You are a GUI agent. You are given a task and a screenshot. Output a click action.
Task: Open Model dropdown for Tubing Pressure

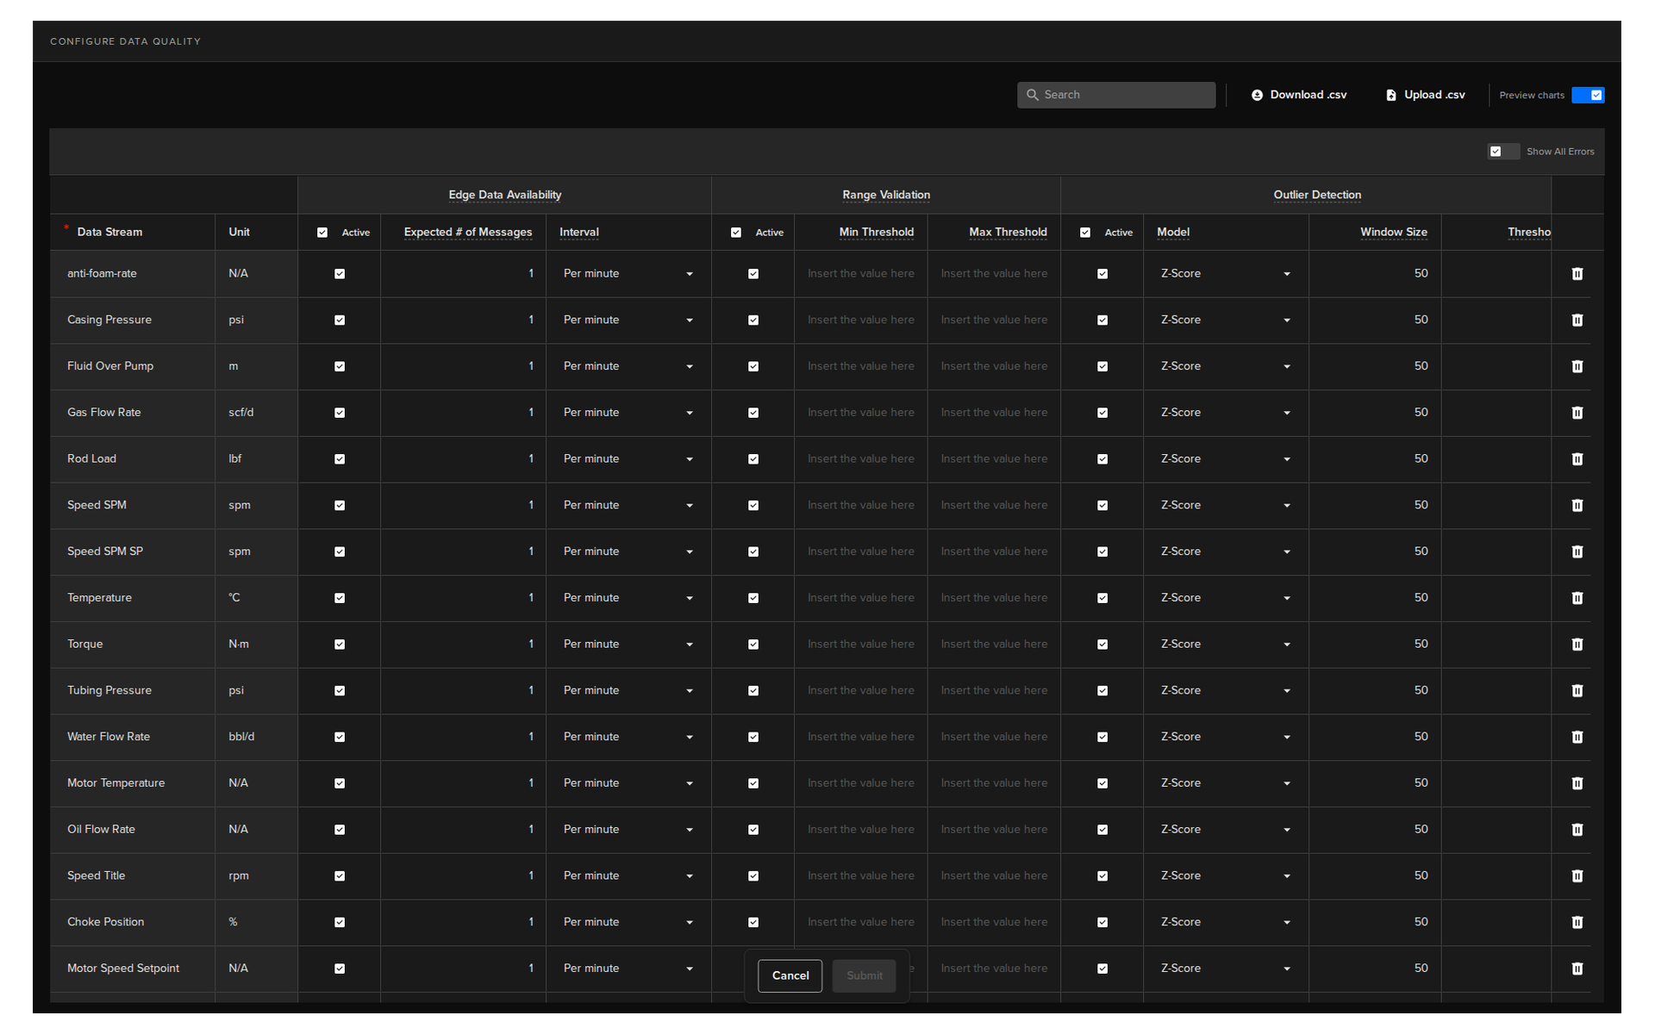1226,691
